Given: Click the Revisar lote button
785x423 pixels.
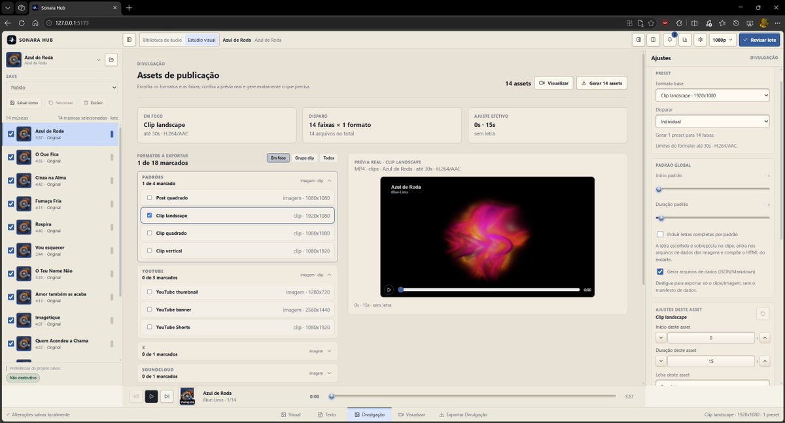Looking at the screenshot, I should click(x=759, y=40).
